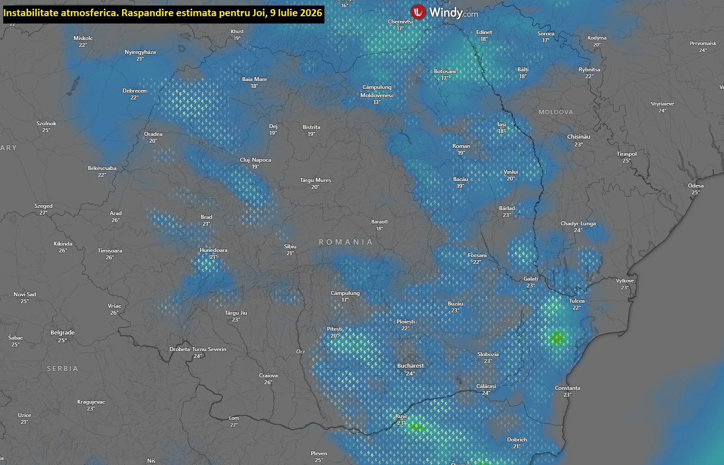The image size is (724, 465).
Task: Click the Bistrița city label
Action: (x=312, y=127)
